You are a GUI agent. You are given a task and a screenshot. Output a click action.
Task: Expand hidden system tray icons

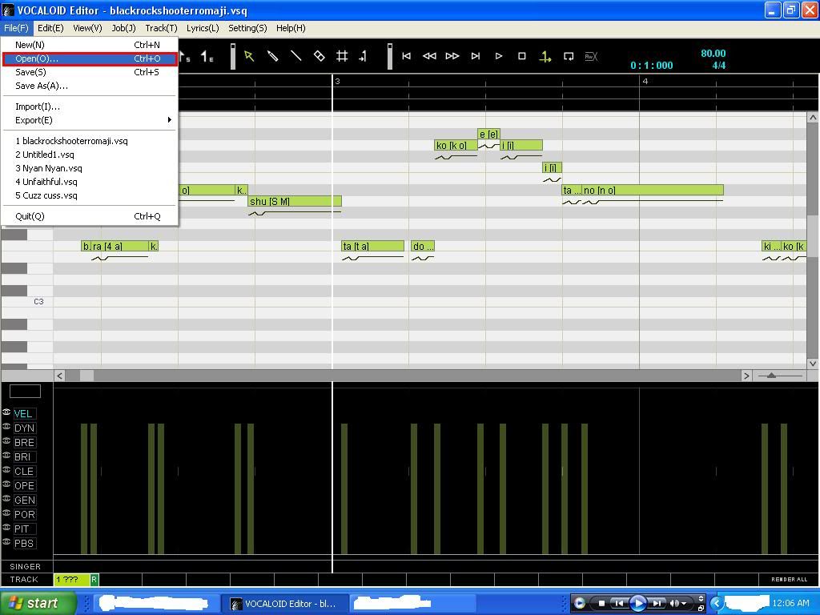[717, 603]
